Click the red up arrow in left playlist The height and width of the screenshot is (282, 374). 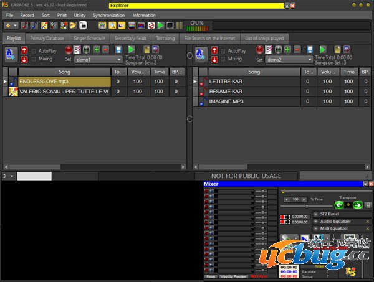coord(24,50)
